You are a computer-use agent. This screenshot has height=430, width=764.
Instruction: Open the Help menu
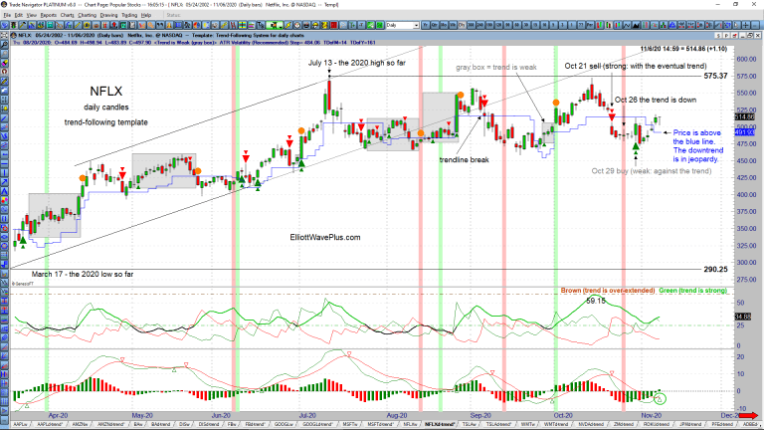[146, 15]
